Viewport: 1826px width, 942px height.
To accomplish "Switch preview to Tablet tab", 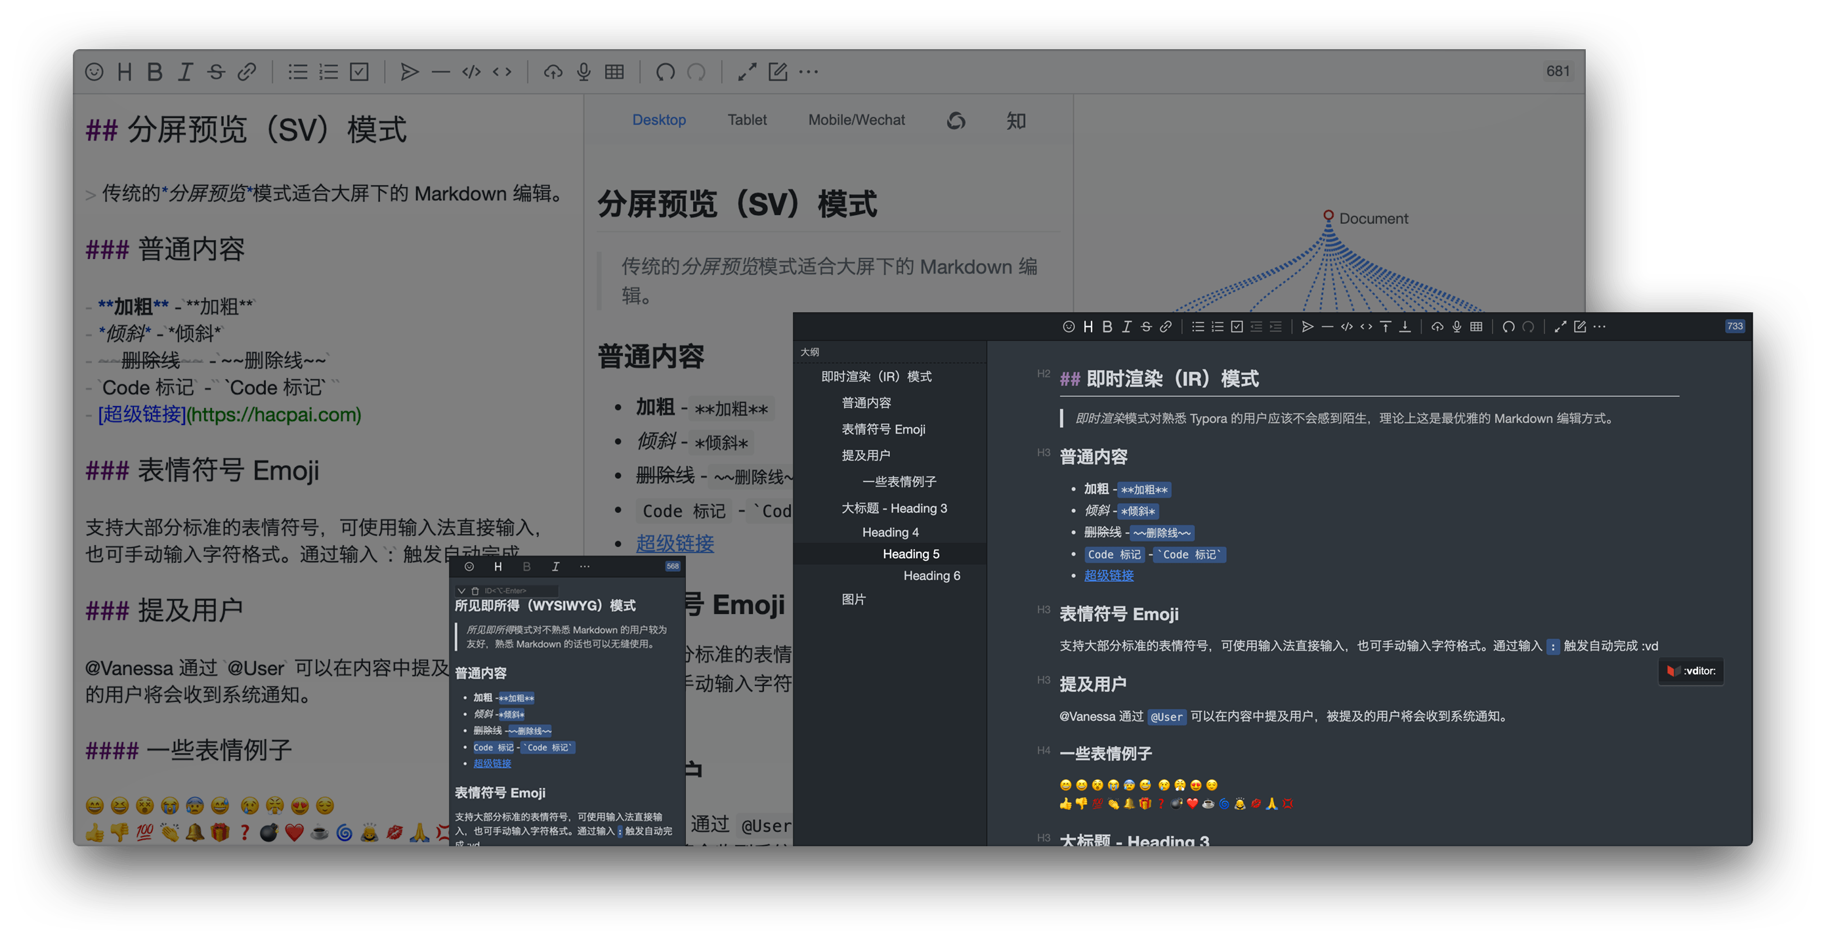I will coord(746,119).
